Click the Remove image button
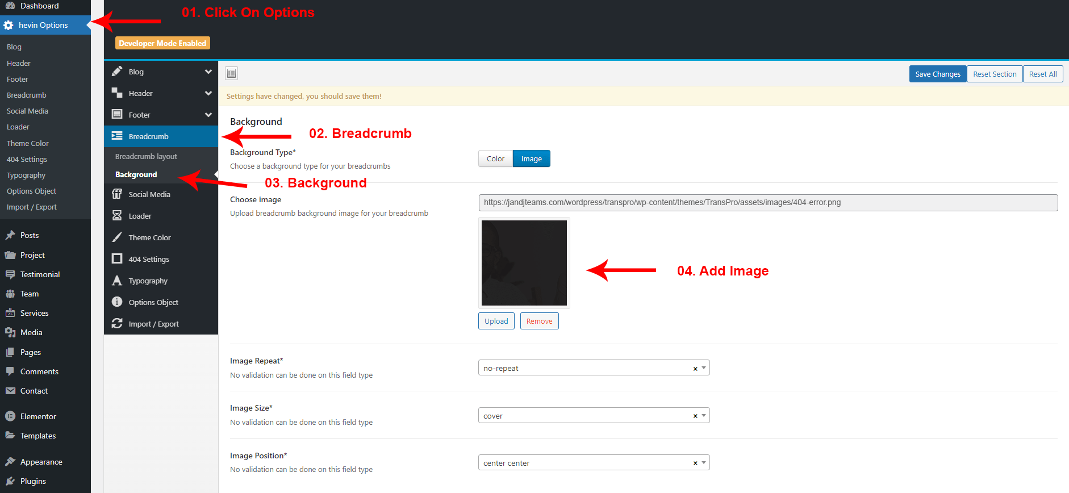The image size is (1069, 493). pyautogui.click(x=539, y=321)
